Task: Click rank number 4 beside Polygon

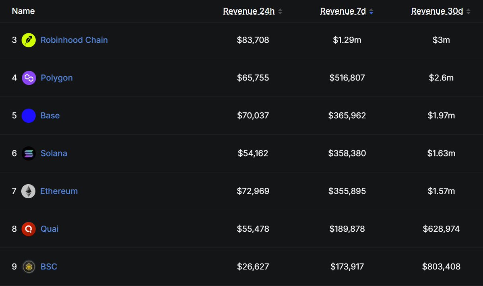Action: 14,78
